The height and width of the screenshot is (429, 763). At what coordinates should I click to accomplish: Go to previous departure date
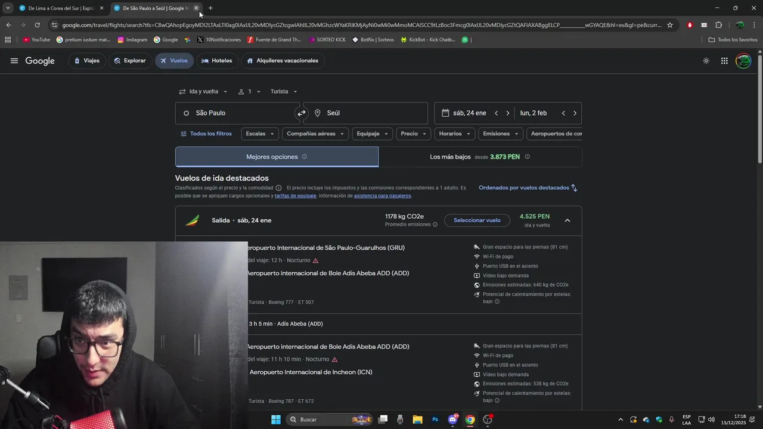click(x=496, y=113)
